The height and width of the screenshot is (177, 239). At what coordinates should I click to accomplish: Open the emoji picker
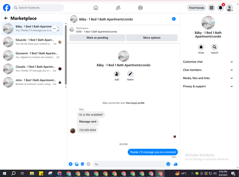[168, 164]
